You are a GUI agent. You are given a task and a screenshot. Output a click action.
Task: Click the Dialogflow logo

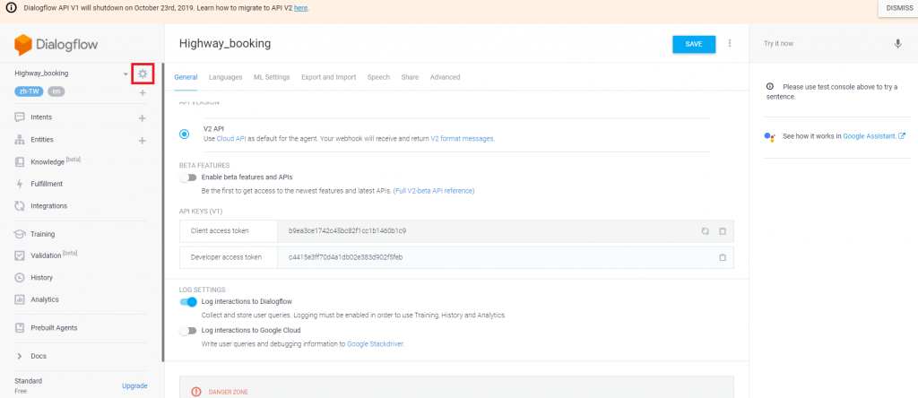pos(56,45)
